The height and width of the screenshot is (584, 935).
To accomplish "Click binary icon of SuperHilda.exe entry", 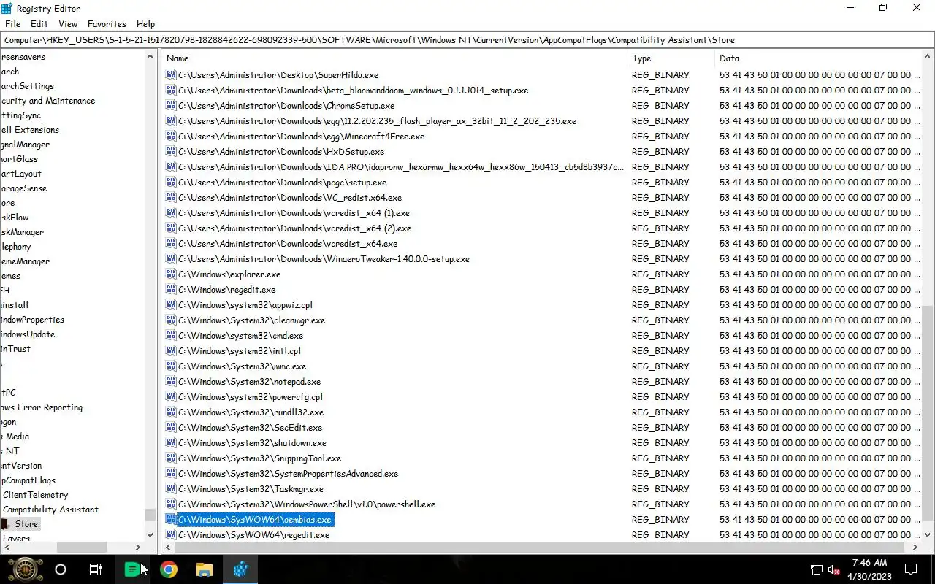I will point(171,75).
